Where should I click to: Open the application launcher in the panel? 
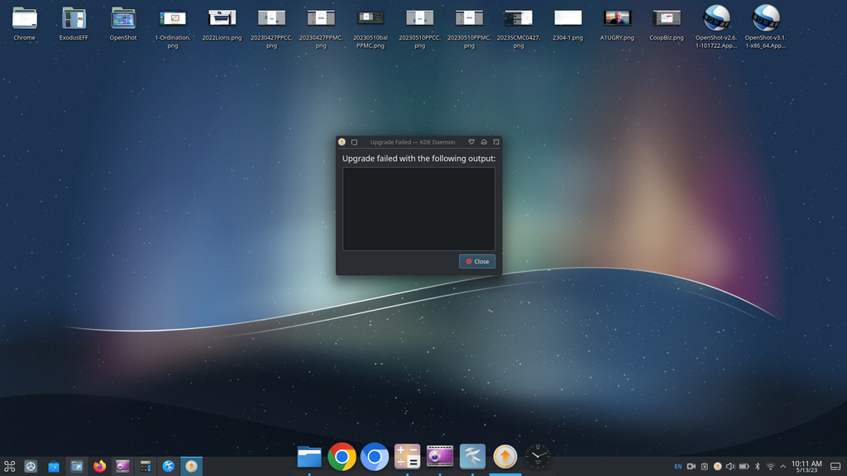[10, 467]
